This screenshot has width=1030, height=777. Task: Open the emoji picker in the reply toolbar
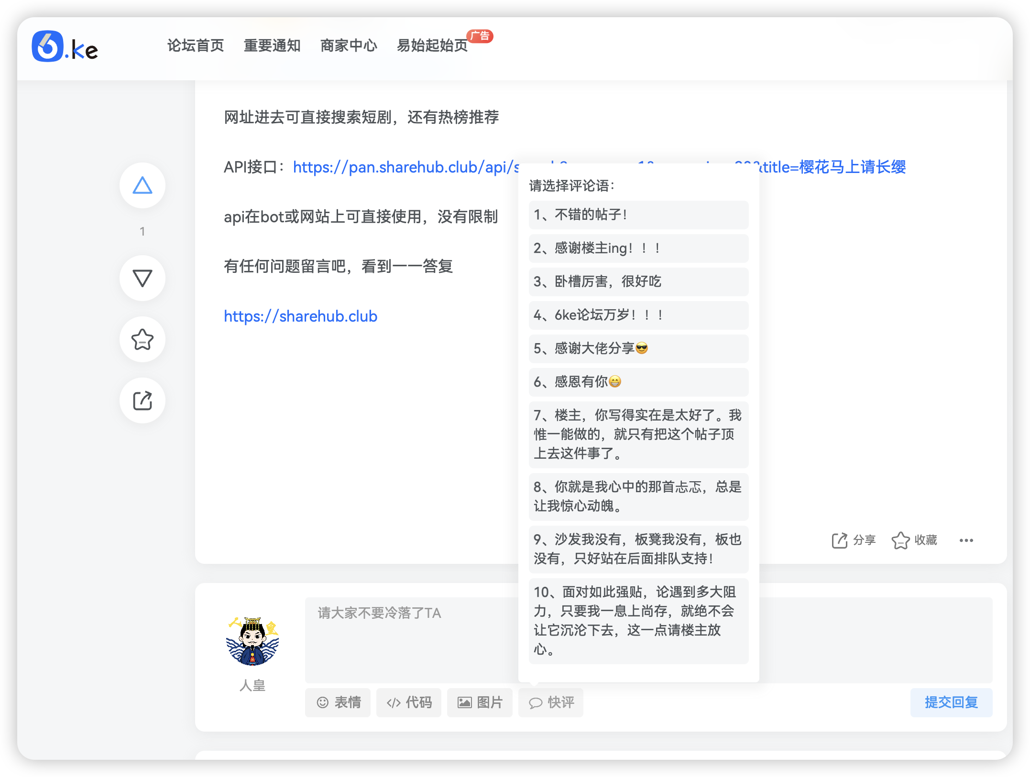coord(338,702)
